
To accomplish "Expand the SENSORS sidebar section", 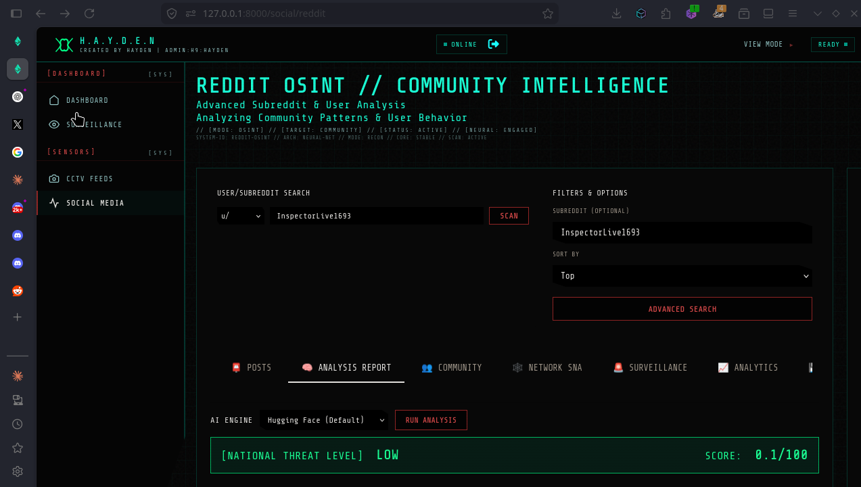I will coord(110,152).
